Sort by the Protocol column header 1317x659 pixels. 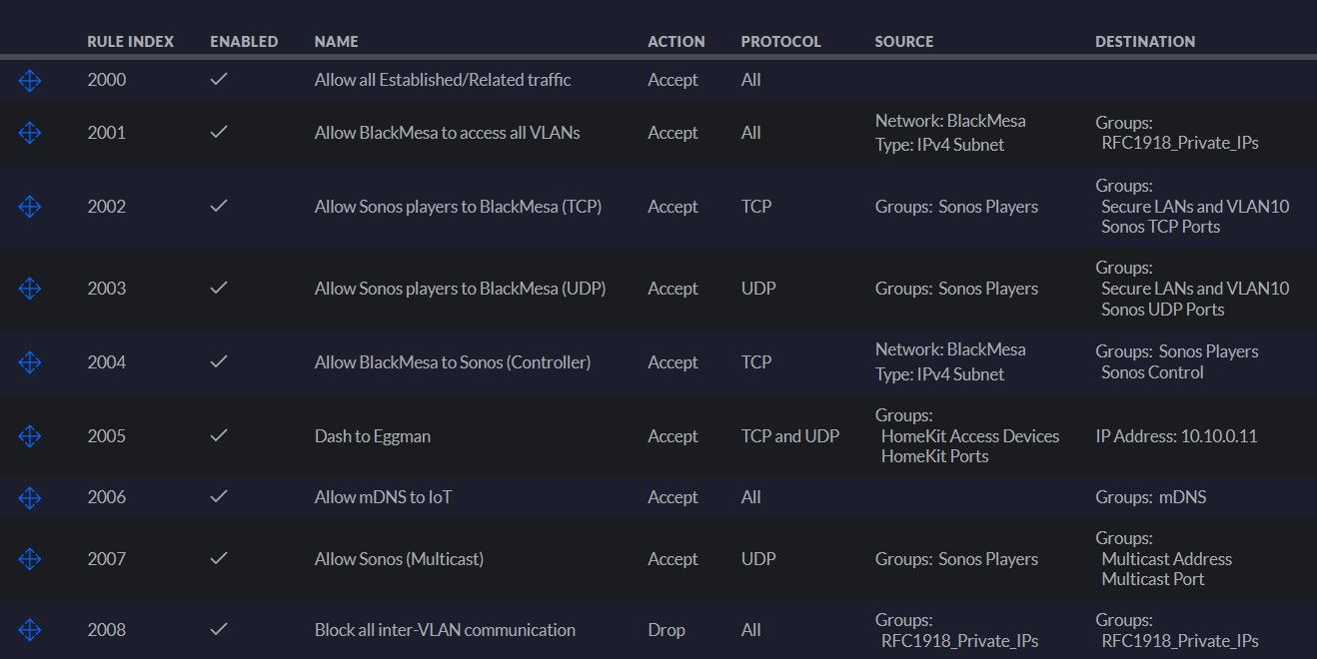[x=780, y=42]
